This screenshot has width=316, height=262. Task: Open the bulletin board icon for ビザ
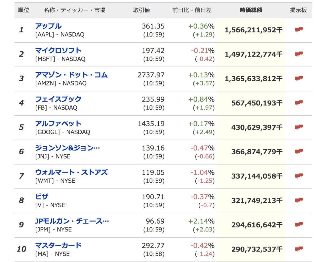tap(299, 200)
